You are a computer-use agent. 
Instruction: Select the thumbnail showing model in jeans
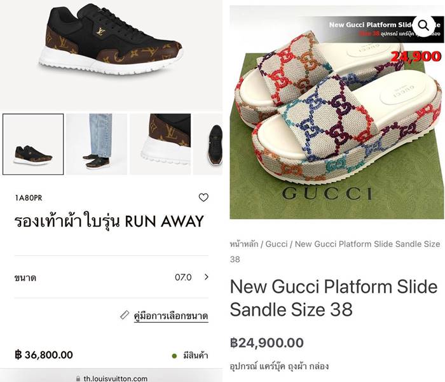tap(97, 145)
